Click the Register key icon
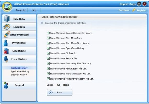 tap(134, 10)
